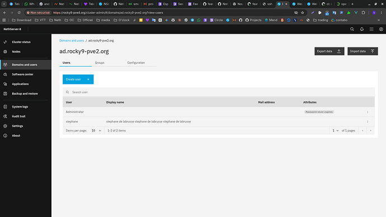This screenshot has height=217, width=386.
Task: Select Domains and users sidebar item
Action: [x=26, y=65]
